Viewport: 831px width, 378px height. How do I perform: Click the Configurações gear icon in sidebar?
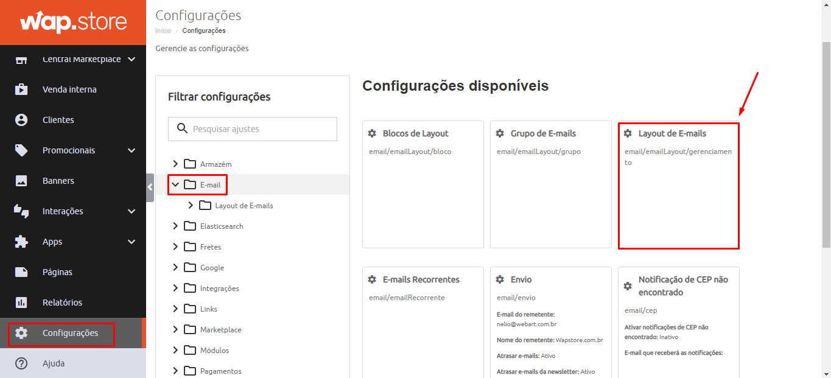[x=21, y=333]
